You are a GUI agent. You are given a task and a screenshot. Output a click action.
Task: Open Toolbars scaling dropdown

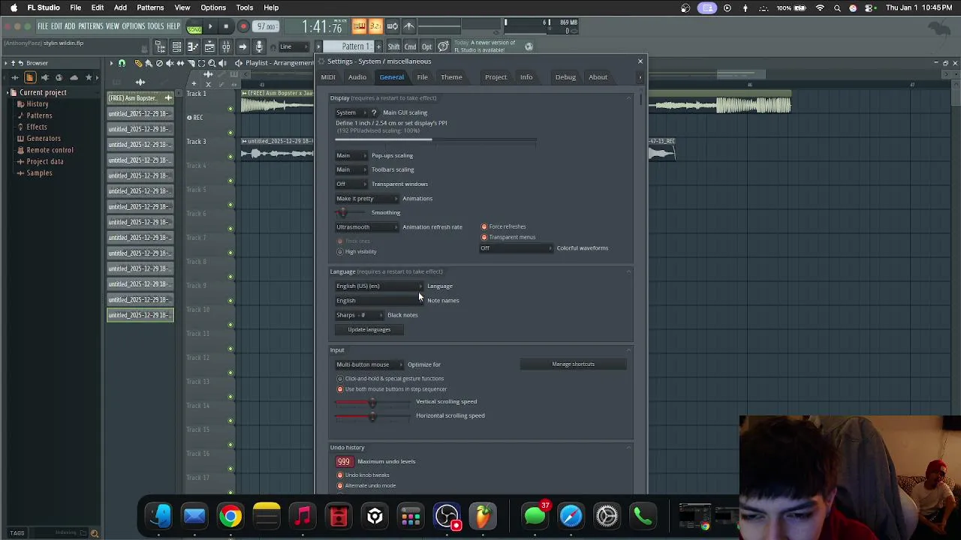pyautogui.click(x=351, y=169)
